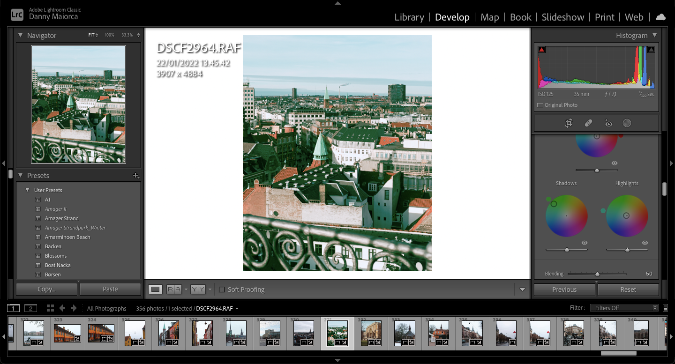Click the Reset button
675x364 pixels.
[x=628, y=289]
